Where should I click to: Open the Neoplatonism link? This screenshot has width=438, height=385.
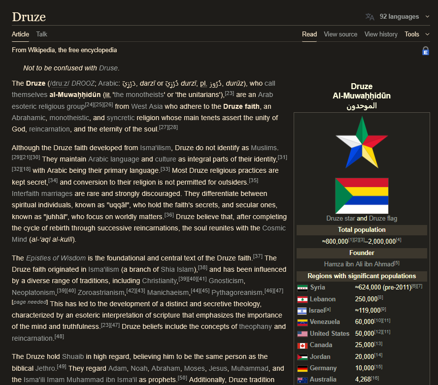(34, 292)
